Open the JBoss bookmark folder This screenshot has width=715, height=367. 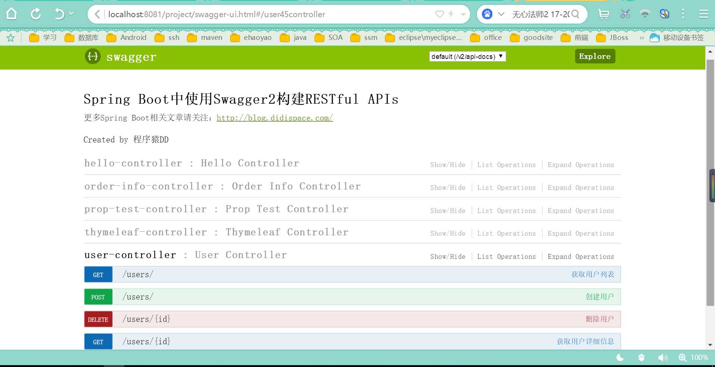pyautogui.click(x=612, y=38)
